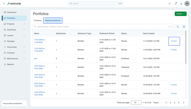Sort by the Status column header
This screenshot has width=191, height=109.
124,33
